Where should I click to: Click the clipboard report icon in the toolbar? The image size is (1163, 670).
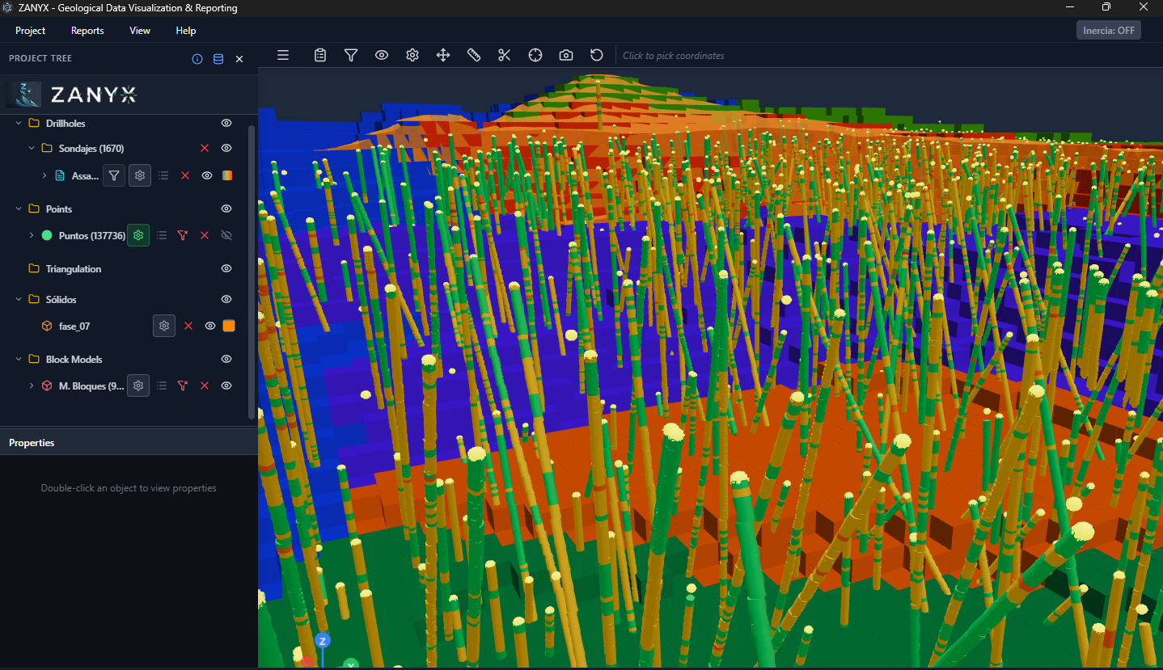pyautogui.click(x=319, y=55)
